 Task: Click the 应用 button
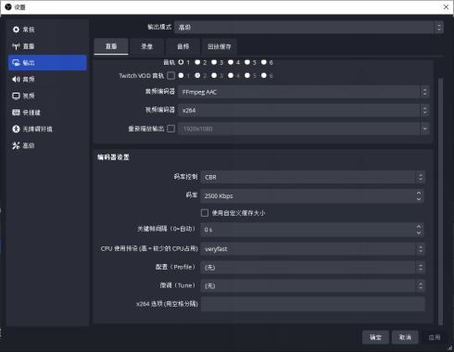[435, 337]
